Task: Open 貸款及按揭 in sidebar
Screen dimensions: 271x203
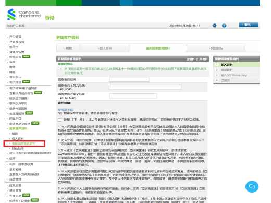Action: 17,52
